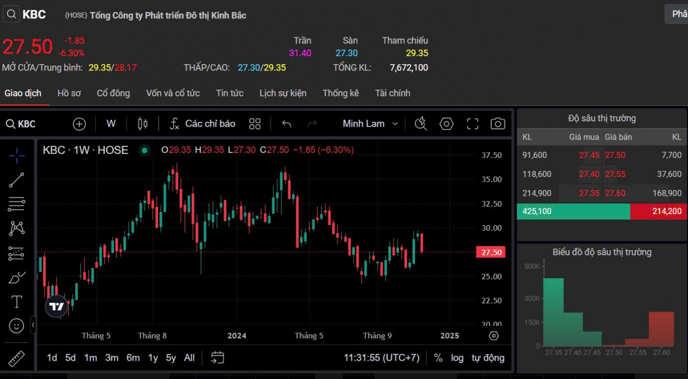The width and height of the screenshot is (688, 379).
Task: Open 'Các chỉ báo' indicators menu
Action: (203, 124)
